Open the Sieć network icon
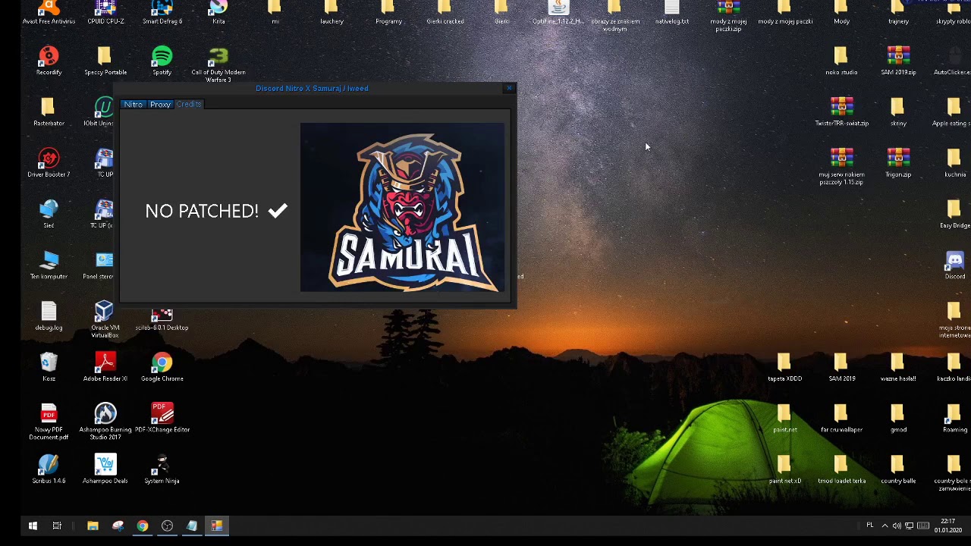Viewport: 971px width, 546px height. (49, 215)
